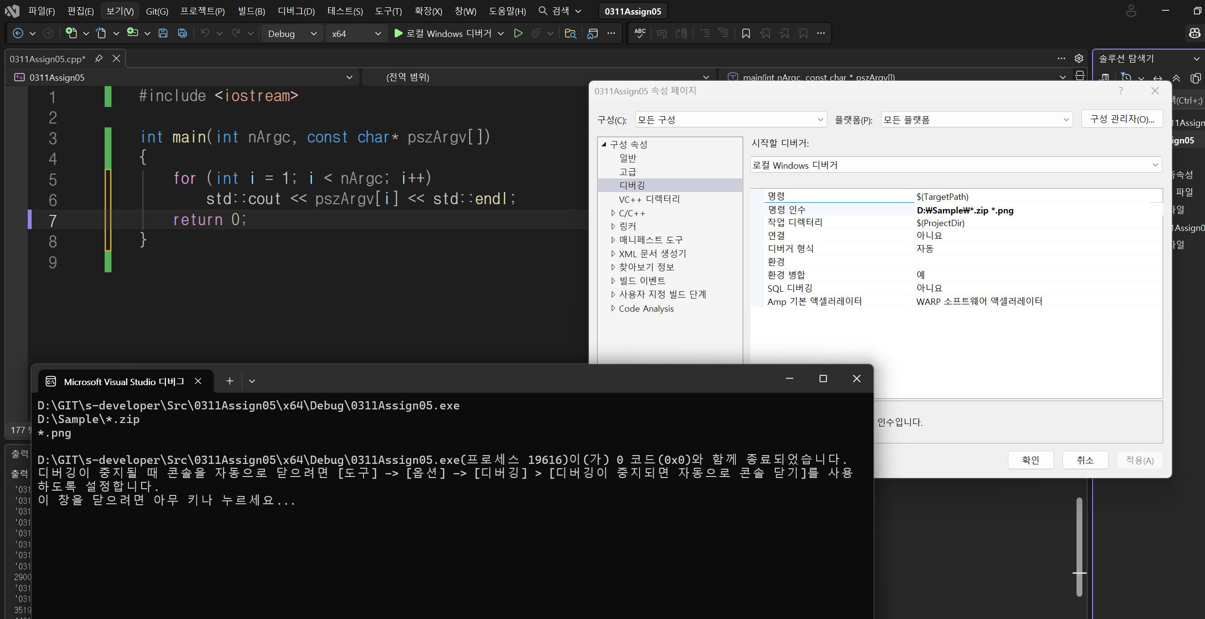Toggle pin on 0311Assign05.cpp tab
1205x619 pixels.
pos(99,59)
